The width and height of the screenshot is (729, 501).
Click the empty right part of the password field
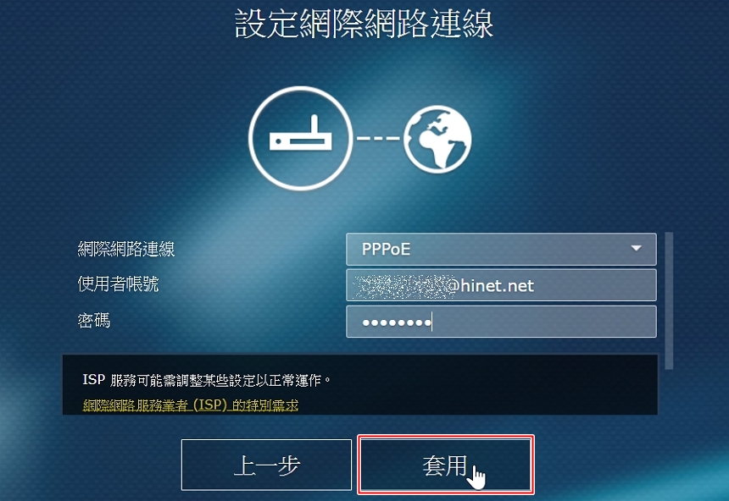544,322
